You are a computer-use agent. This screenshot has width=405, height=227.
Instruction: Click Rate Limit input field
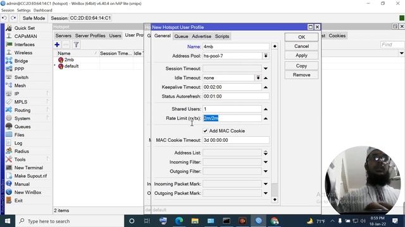pos(232,119)
